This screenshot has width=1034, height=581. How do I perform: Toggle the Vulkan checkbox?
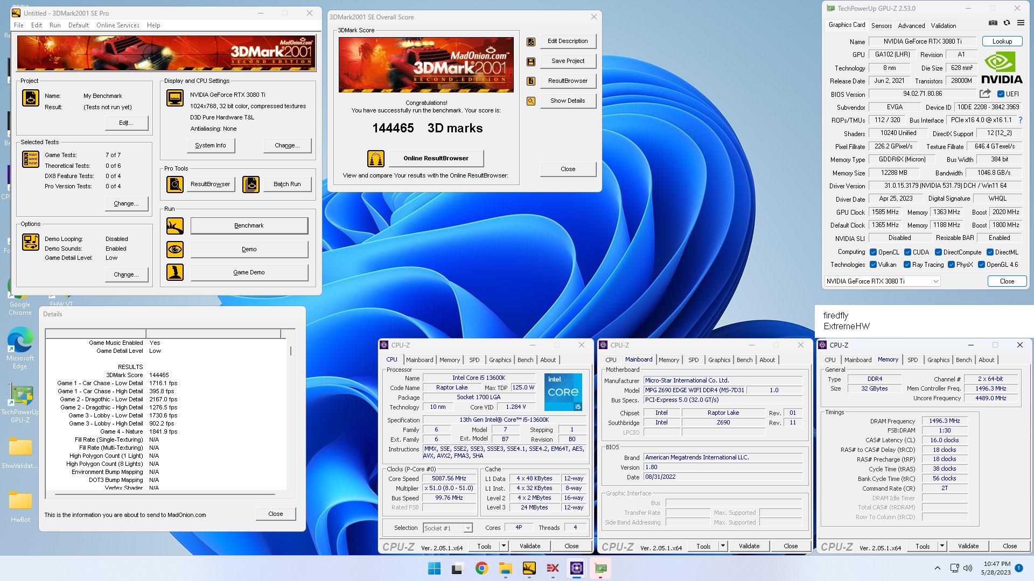[873, 265]
